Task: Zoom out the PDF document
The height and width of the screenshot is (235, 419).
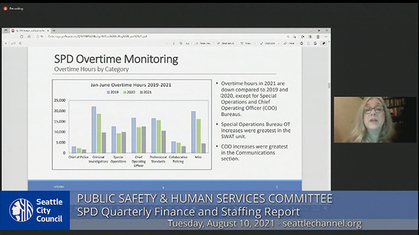Action: (x=167, y=43)
